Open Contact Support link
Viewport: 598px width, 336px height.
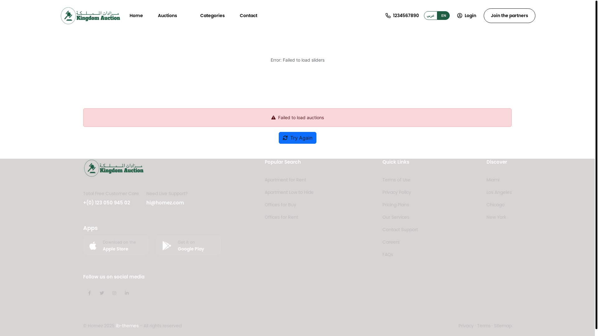pos(400,230)
